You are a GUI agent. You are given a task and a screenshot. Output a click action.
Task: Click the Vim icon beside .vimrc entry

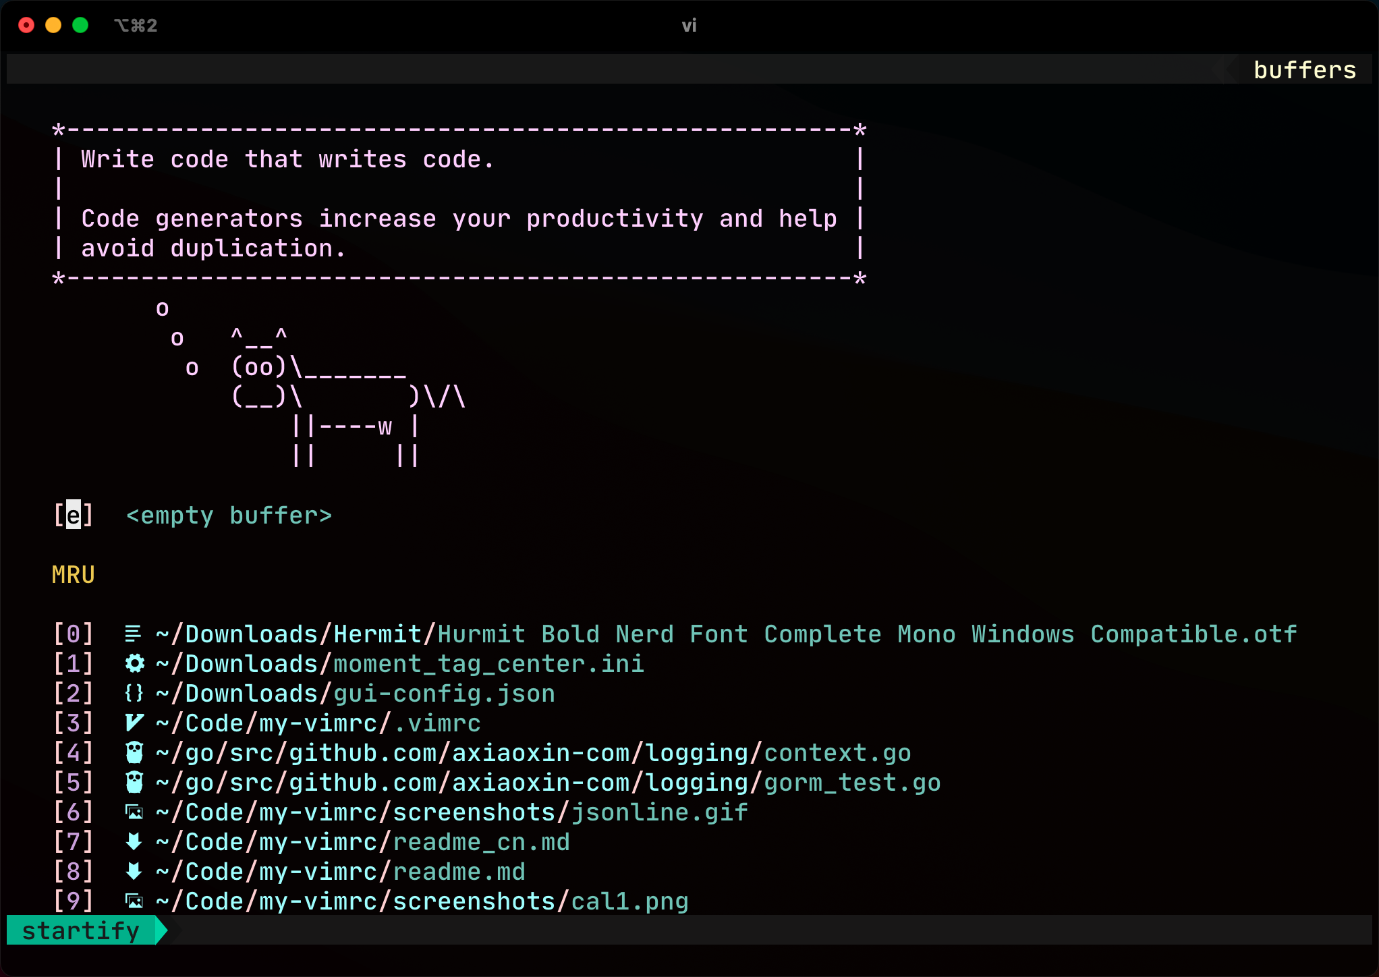(134, 723)
